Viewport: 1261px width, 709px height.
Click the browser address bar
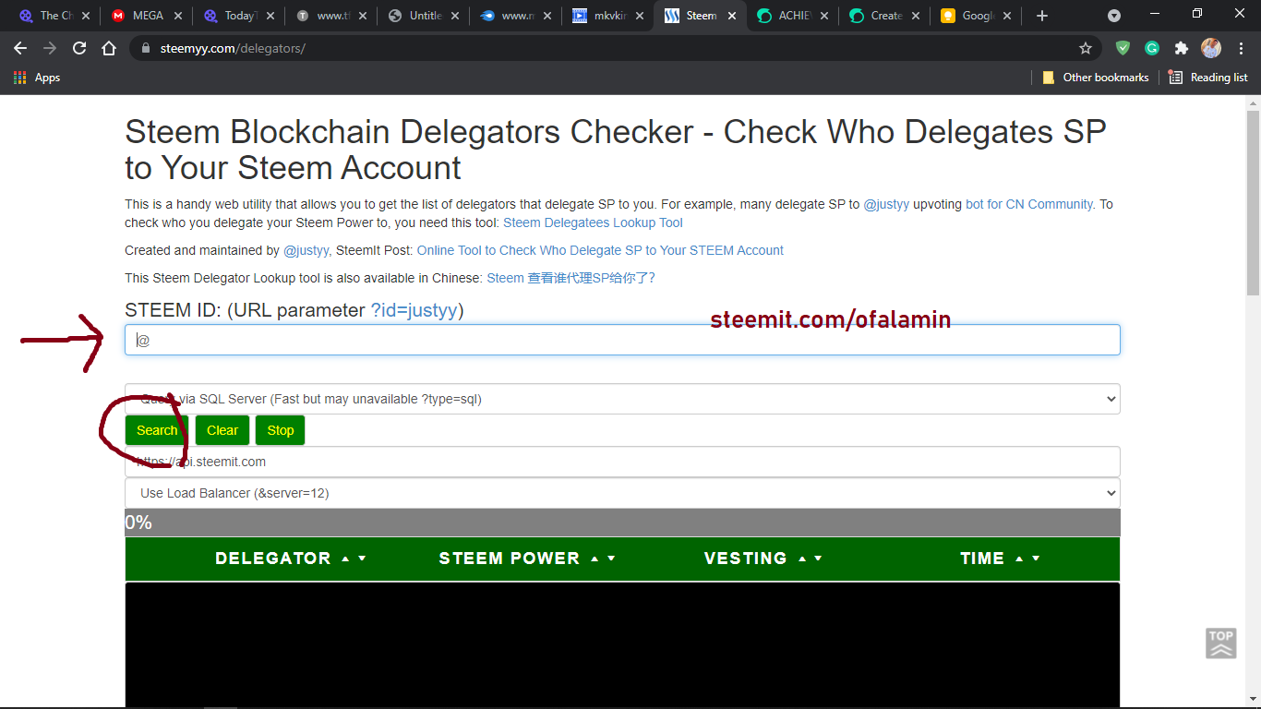[609, 48]
